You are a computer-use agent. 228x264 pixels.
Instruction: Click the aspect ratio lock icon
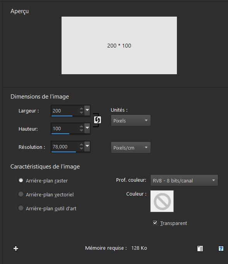98,120
